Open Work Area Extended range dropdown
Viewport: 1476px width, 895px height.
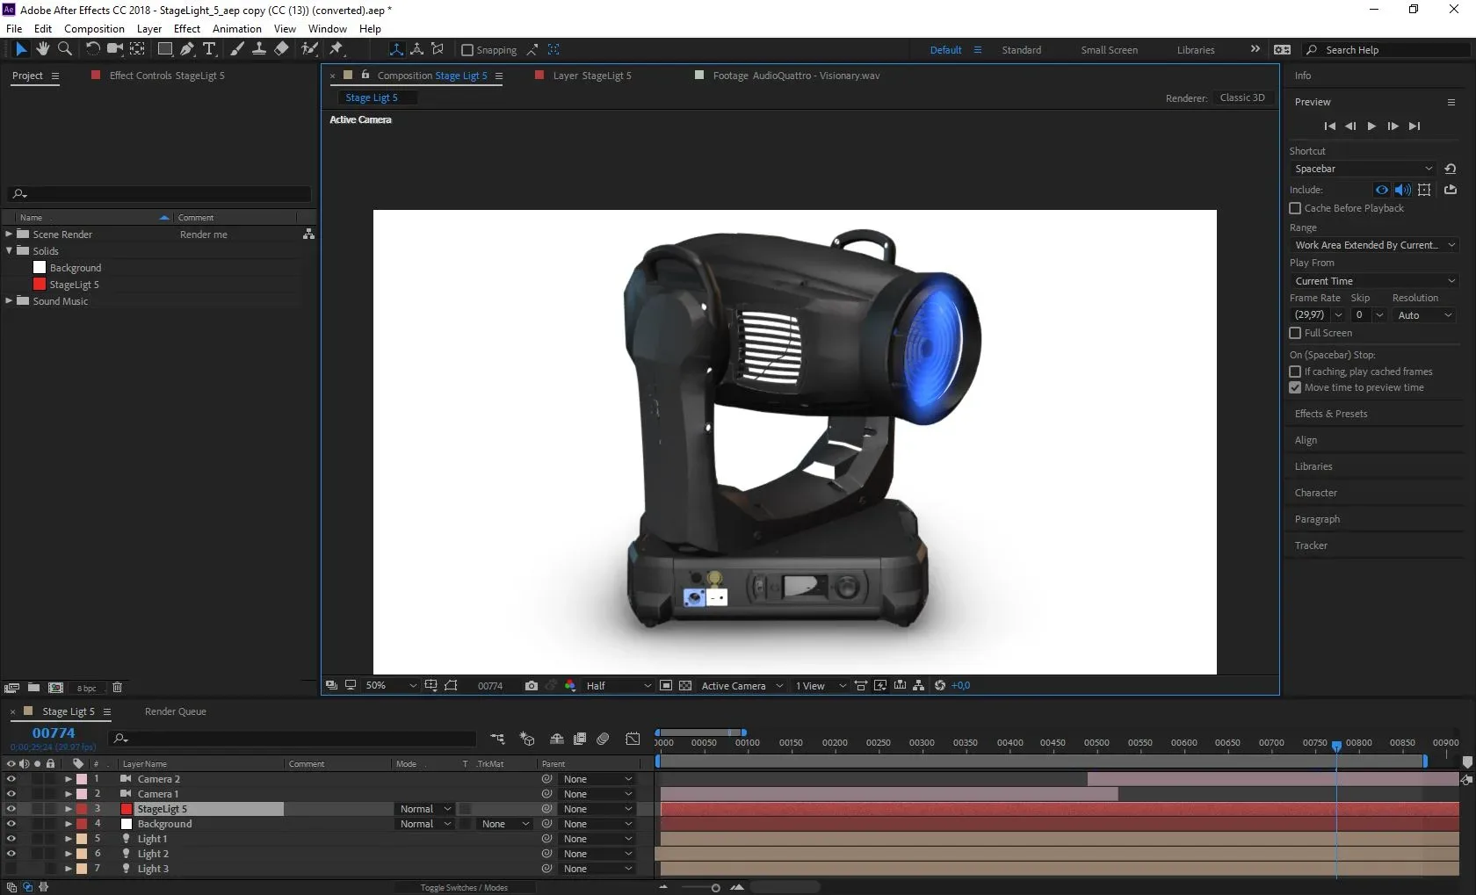(x=1374, y=246)
